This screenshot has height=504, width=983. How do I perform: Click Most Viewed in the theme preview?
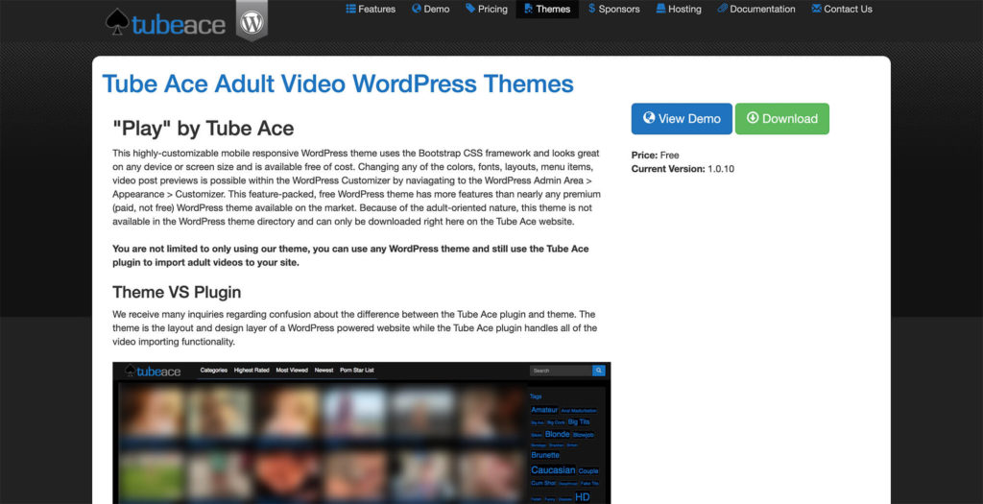pos(292,371)
